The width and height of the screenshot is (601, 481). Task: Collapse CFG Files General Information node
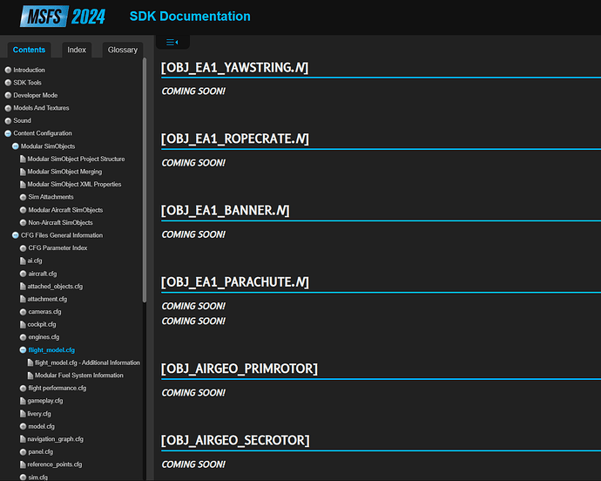(x=15, y=235)
